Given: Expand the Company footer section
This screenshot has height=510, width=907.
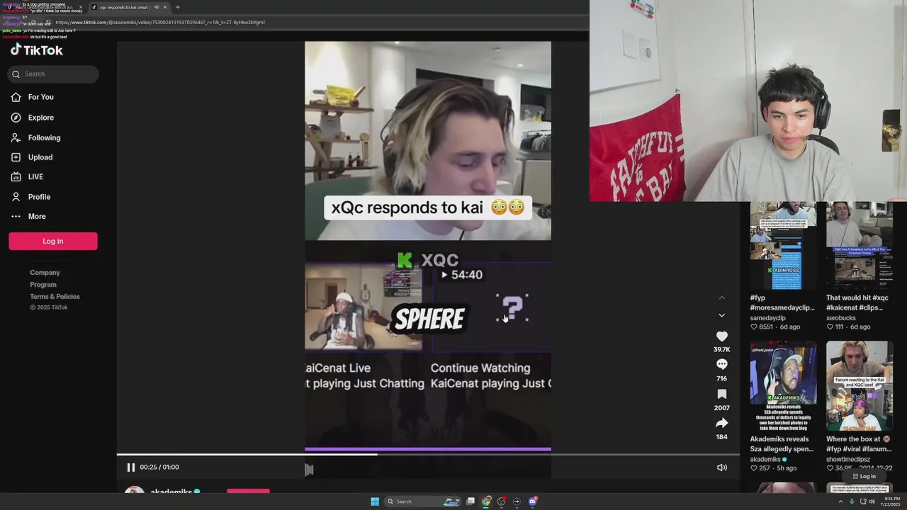Looking at the screenshot, I should coord(45,273).
